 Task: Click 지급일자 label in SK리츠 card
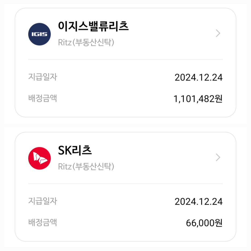43,201
